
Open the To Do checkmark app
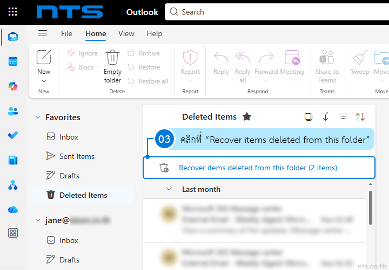(x=13, y=135)
